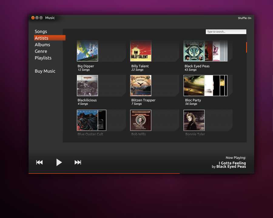273x218 pixels.
Task: Skip to the next track
Action: [78, 162]
